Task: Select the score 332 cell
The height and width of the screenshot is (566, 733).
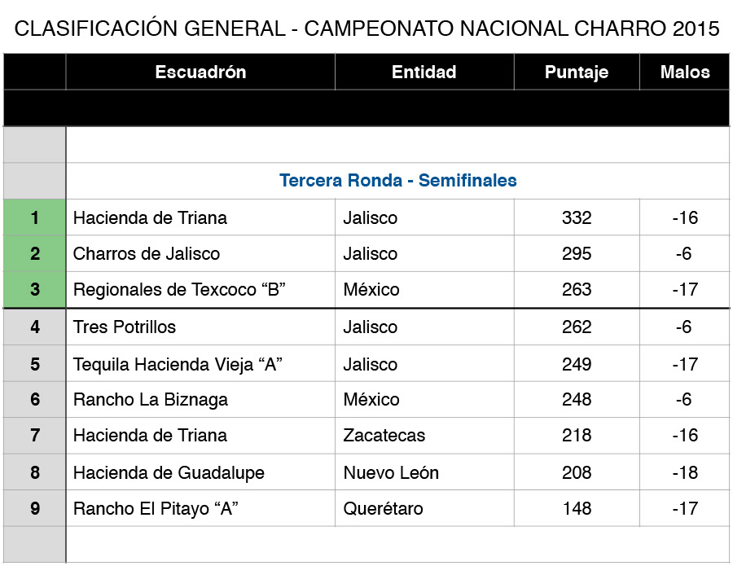Action: [577, 217]
